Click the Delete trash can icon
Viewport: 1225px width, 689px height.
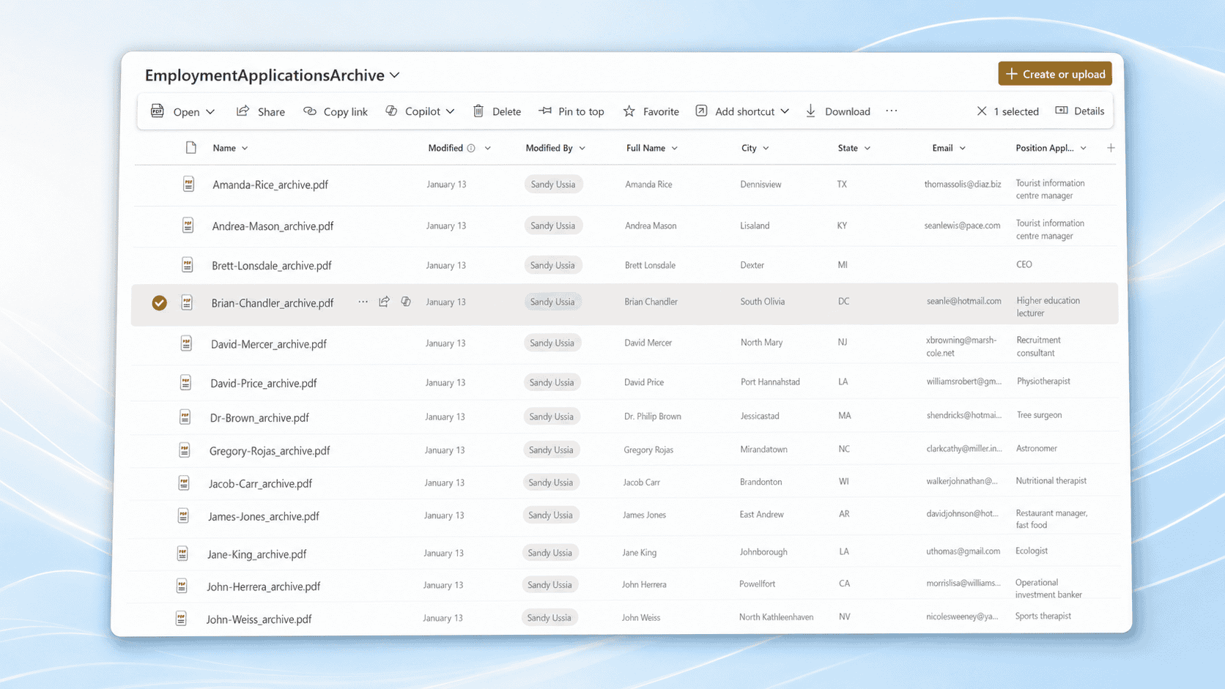(478, 111)
